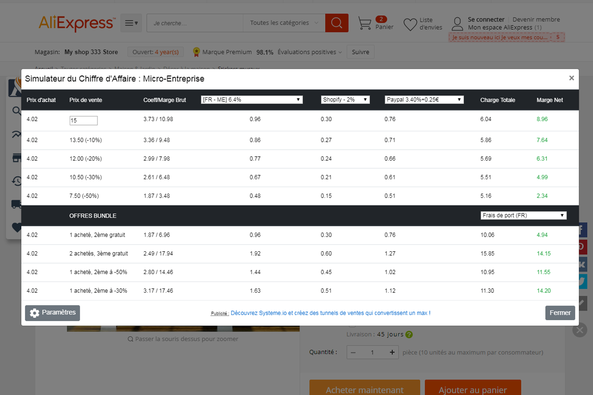Click the sidebar history clock icon
The image size is (593, 395).
click(17, 181)
